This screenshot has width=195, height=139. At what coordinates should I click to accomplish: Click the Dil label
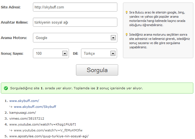[75, 53]
